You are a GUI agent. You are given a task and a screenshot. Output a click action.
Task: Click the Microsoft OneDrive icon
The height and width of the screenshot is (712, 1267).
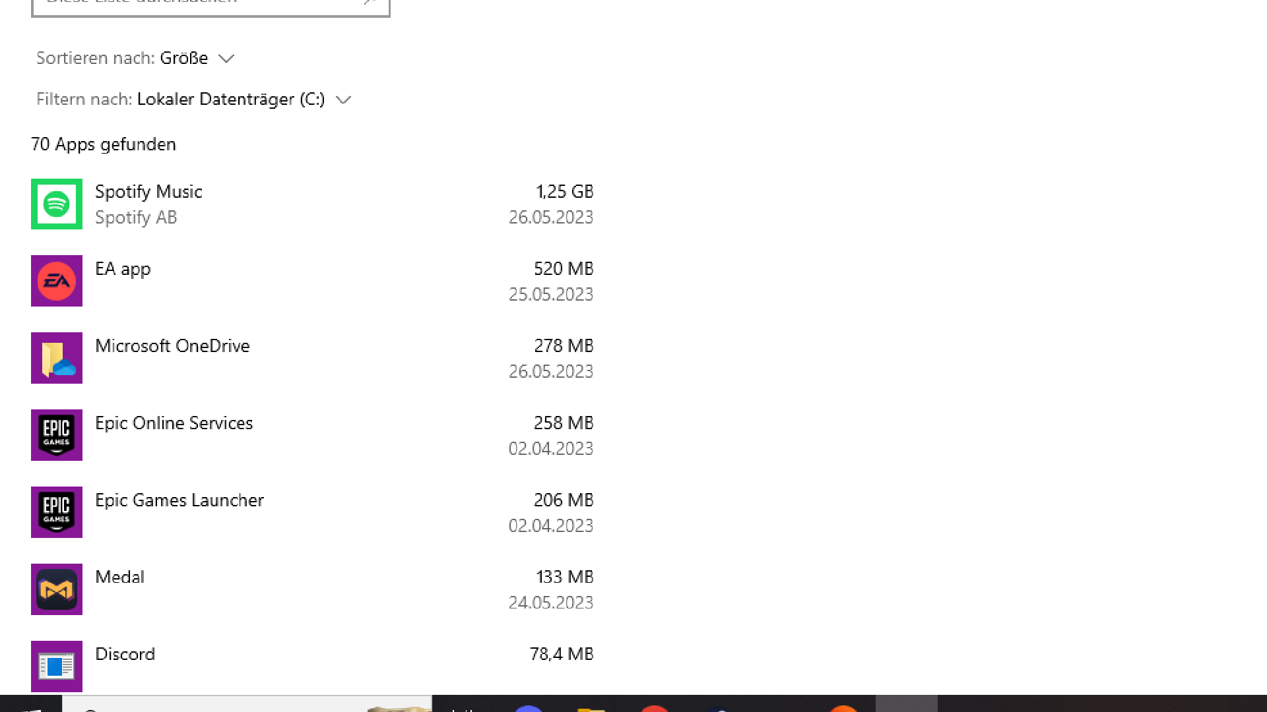click(57, 358)
